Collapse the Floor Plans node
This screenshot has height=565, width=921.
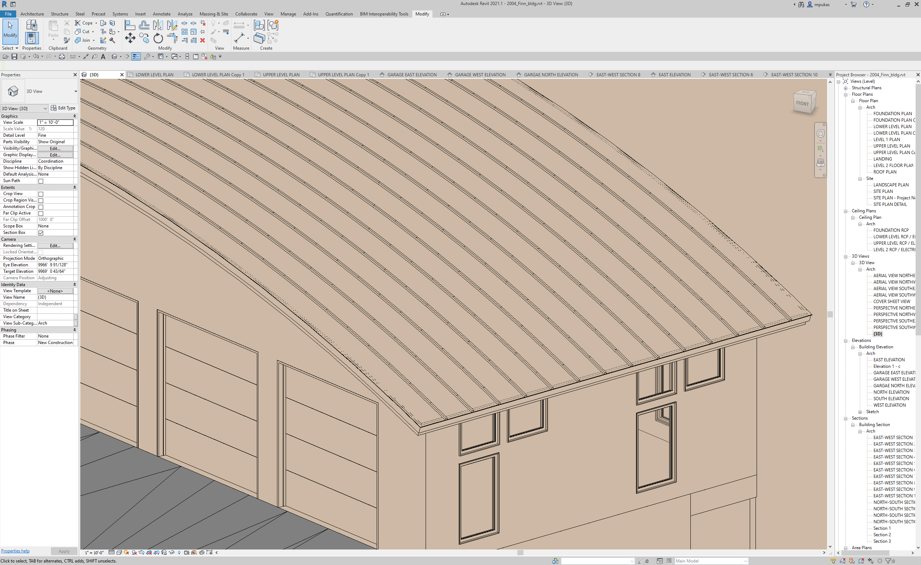tap(846, 94)
